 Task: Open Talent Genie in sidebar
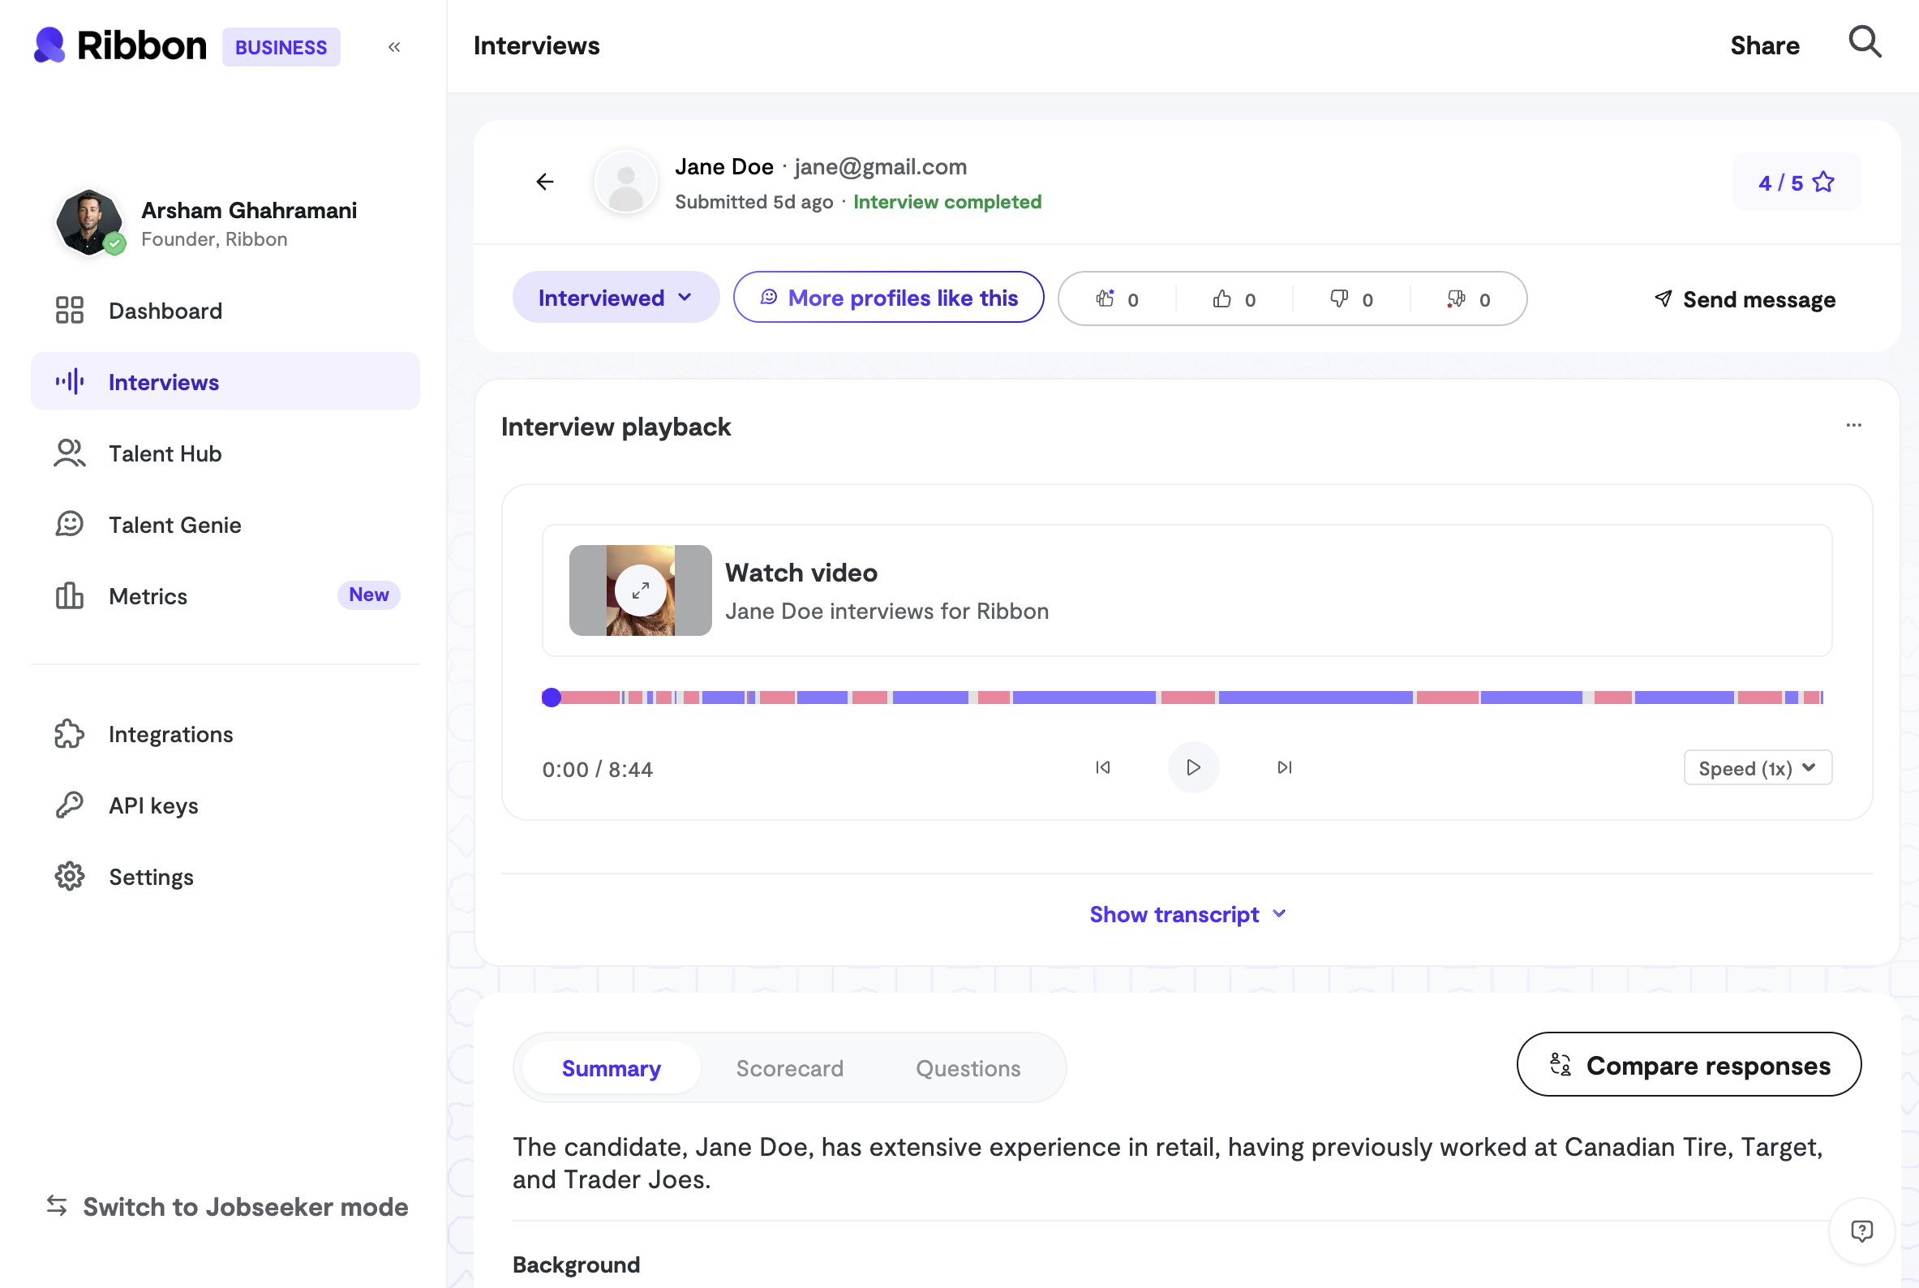(x=174, y=525)
